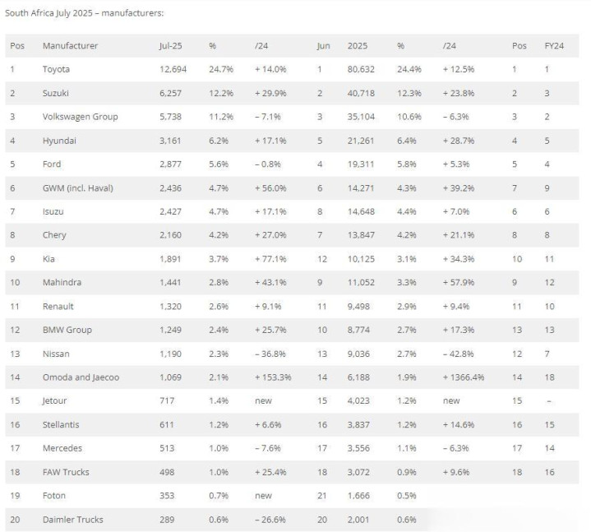Click Omoda's +1366.4% year-to-date change

click(x=464, y=377)
